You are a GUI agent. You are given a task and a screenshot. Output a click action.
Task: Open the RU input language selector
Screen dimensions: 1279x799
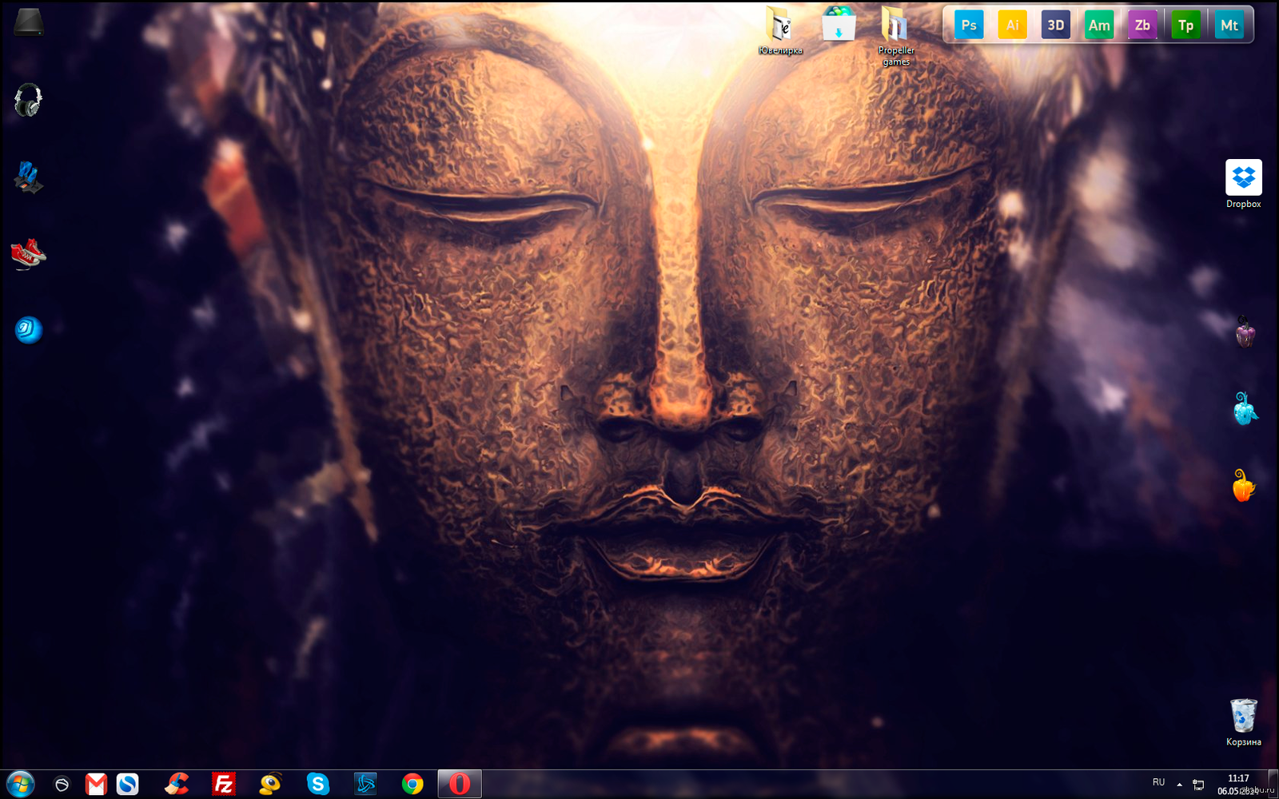coord(1158,782)
